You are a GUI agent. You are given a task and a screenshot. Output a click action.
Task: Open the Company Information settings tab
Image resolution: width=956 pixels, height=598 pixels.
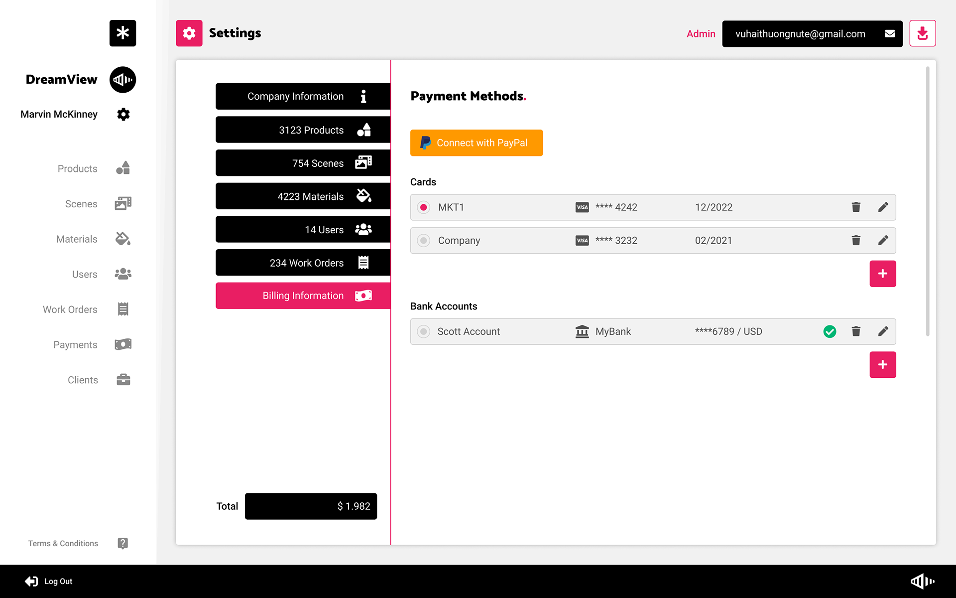(303, 96)
